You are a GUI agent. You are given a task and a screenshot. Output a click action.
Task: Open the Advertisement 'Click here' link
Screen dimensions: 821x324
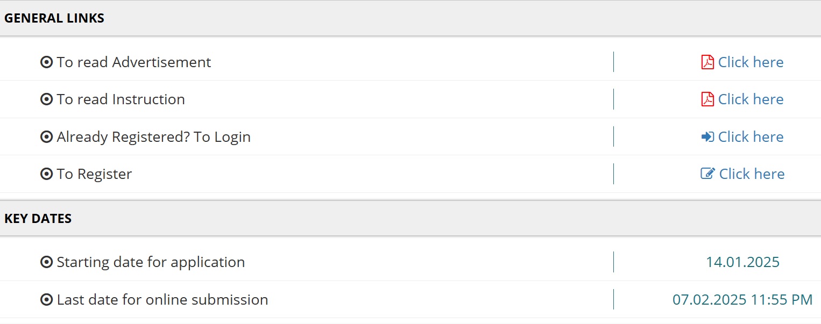[751, 62]
